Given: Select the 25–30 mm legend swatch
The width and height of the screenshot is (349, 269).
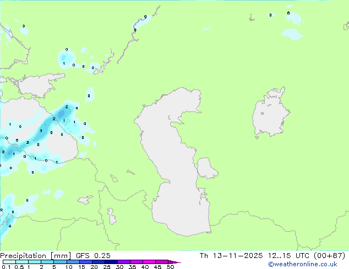Looking at the screenshot, I should pyautogui.click(x=111, y=262).
